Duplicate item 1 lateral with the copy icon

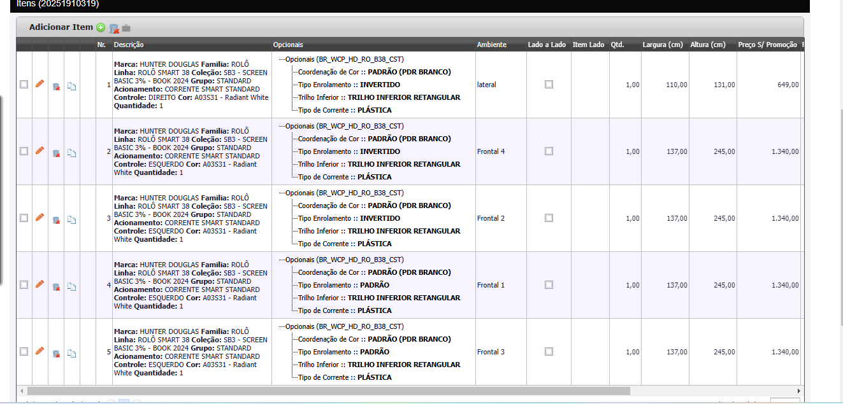(72, 87)
